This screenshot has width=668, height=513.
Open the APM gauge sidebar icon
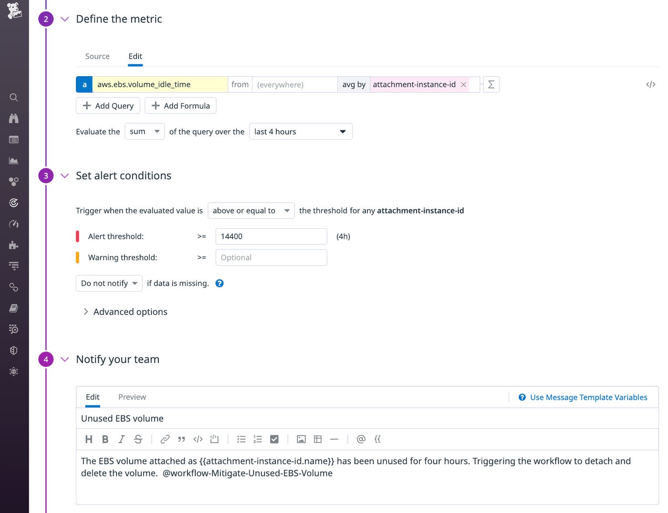pos(13,223)
